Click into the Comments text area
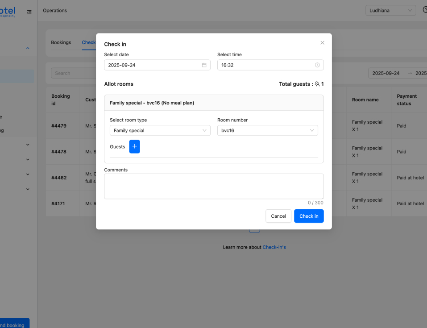The image size is (427, 328). pos(214,187)
